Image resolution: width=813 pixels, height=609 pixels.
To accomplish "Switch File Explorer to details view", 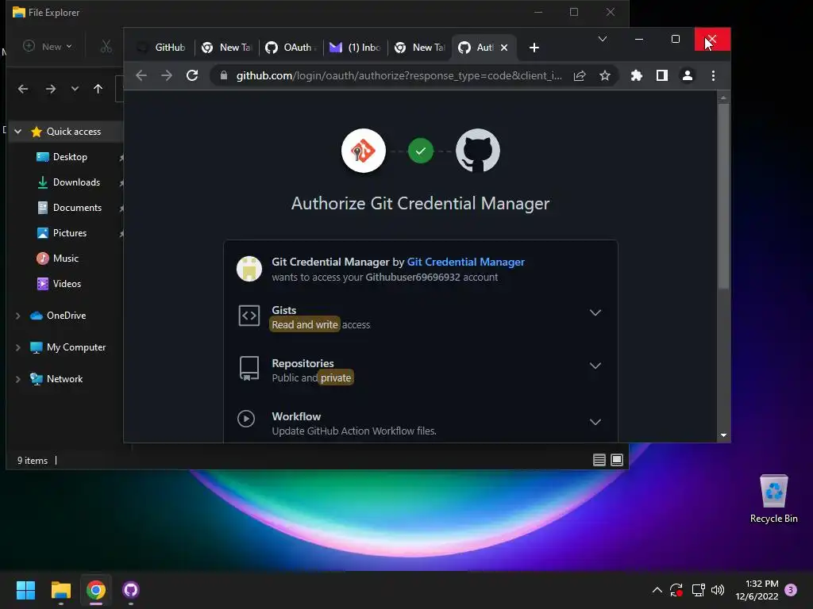I will click(x=599, y=460).
